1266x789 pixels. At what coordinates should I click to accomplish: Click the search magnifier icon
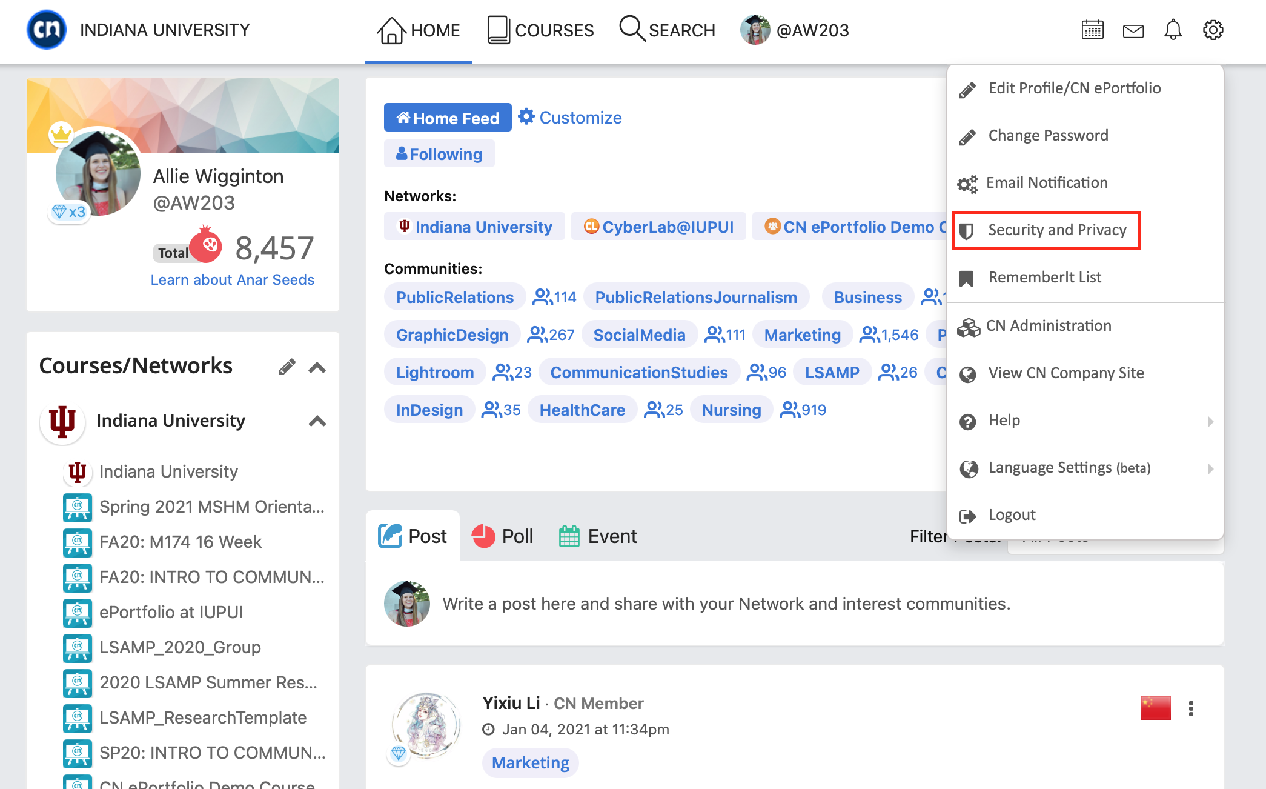click(632, 28)
